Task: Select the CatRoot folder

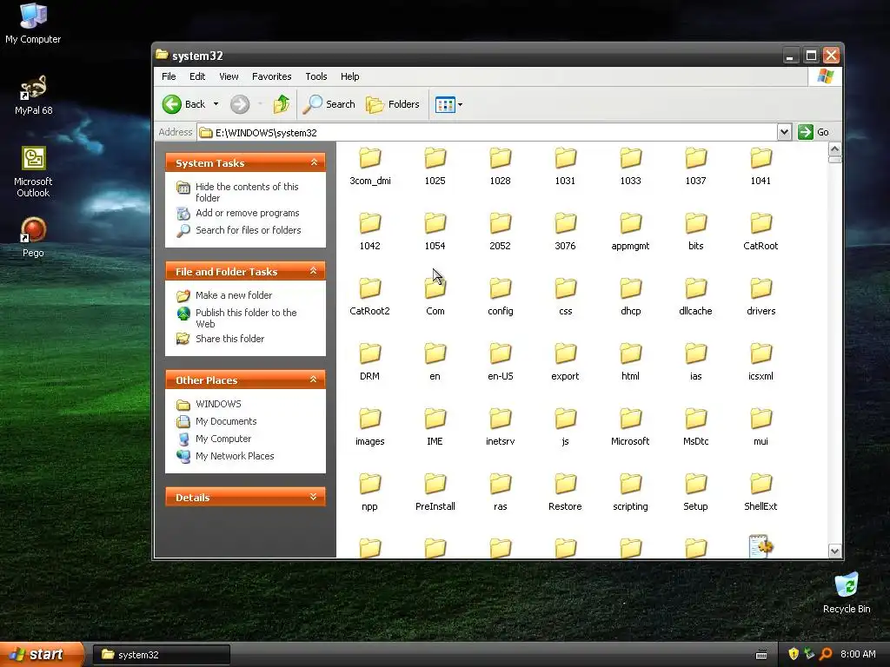Action: pyautogui.click(x=760, y=231)
